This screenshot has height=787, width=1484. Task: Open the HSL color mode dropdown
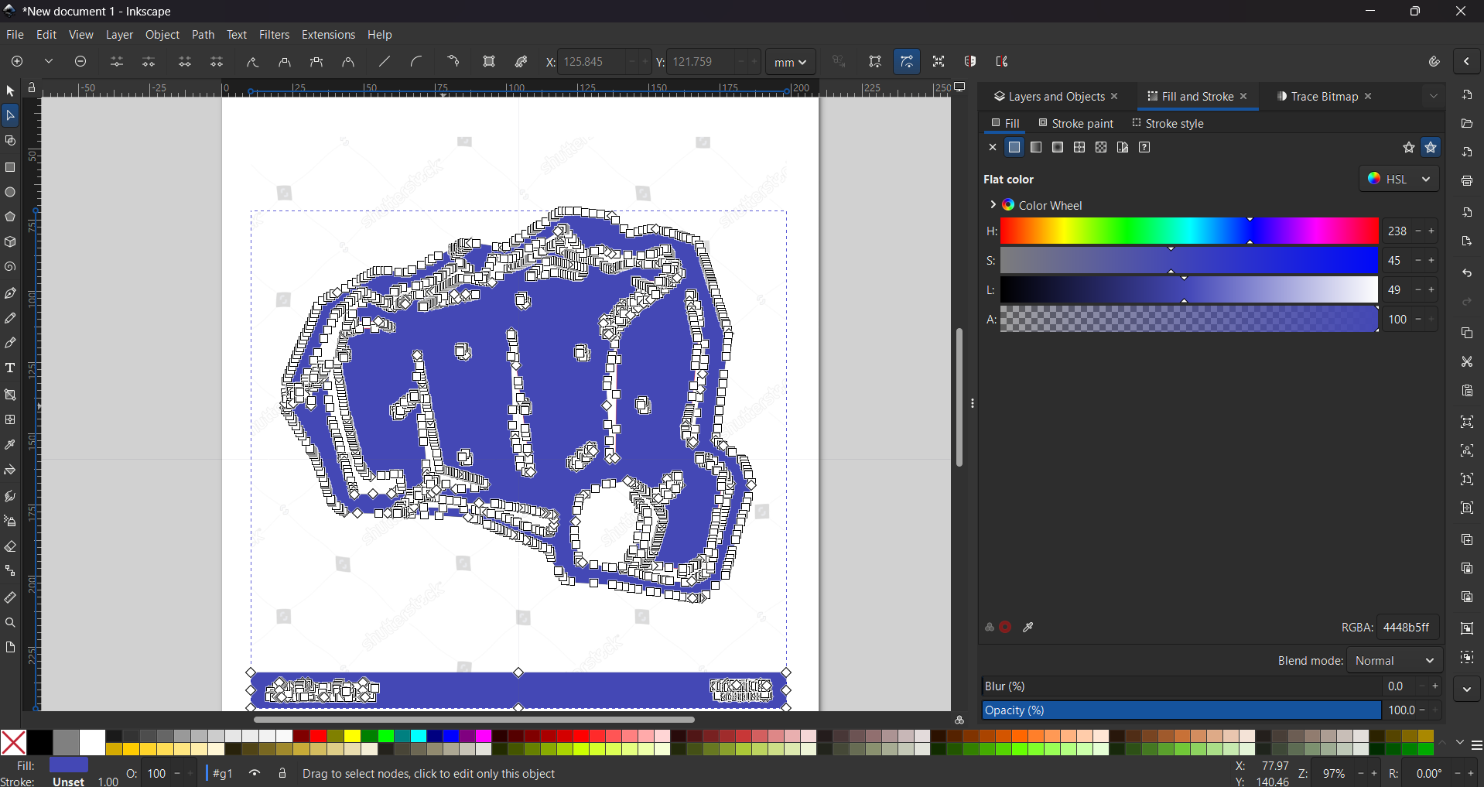point(1399,179)
